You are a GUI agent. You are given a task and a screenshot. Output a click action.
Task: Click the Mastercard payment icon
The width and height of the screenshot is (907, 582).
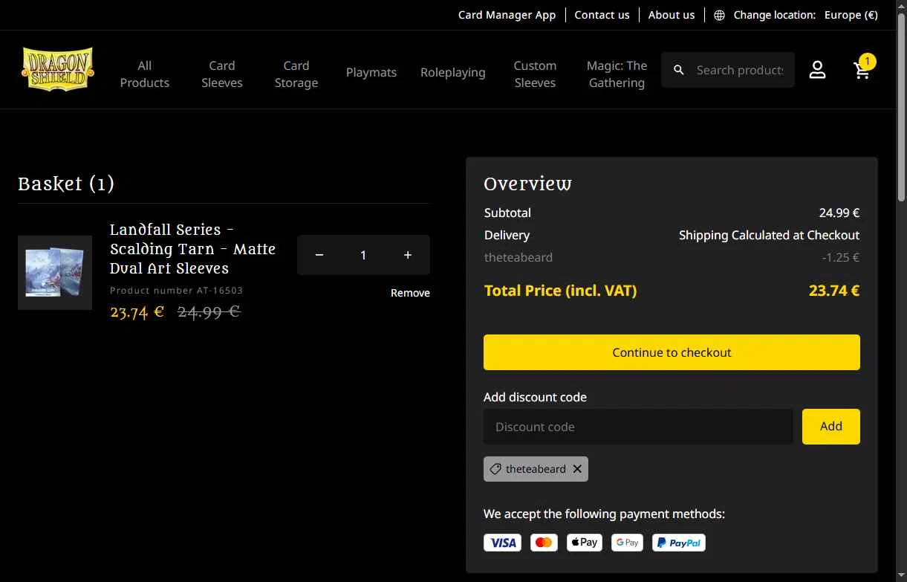click(x=544, y=543)
